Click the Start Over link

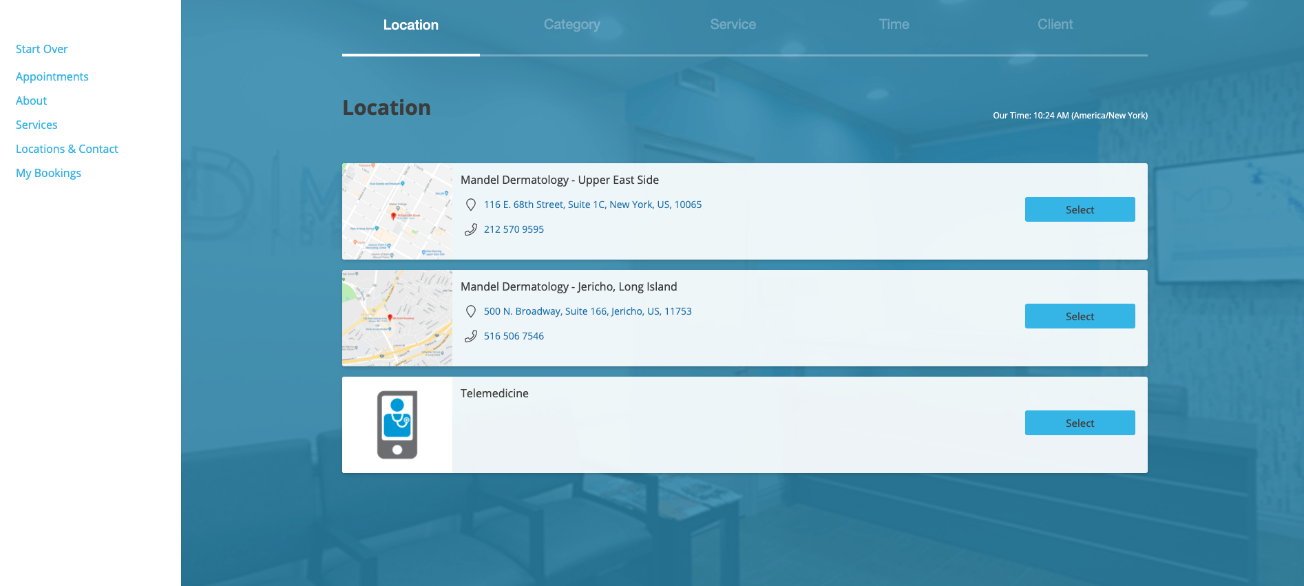(42, 49)
